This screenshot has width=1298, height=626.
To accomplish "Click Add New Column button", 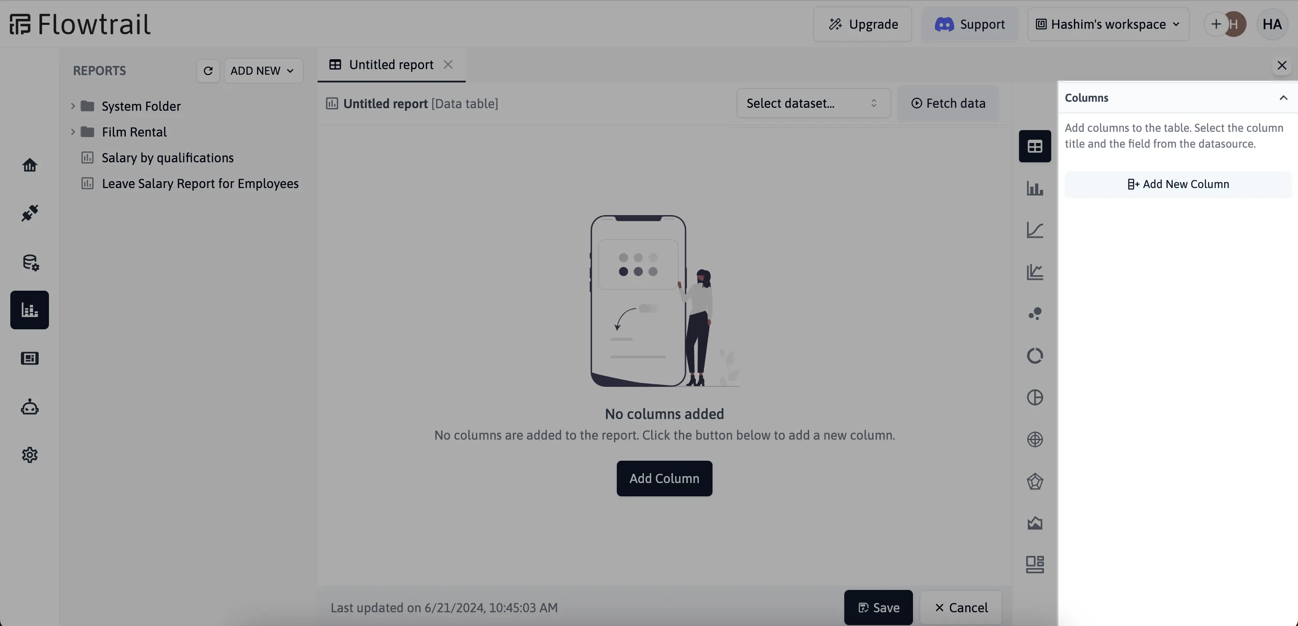I will (x=1176, y=184).
